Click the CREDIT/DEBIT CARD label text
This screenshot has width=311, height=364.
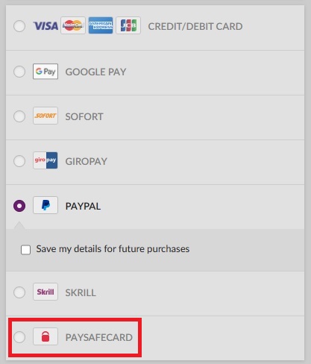click(195, 26)
